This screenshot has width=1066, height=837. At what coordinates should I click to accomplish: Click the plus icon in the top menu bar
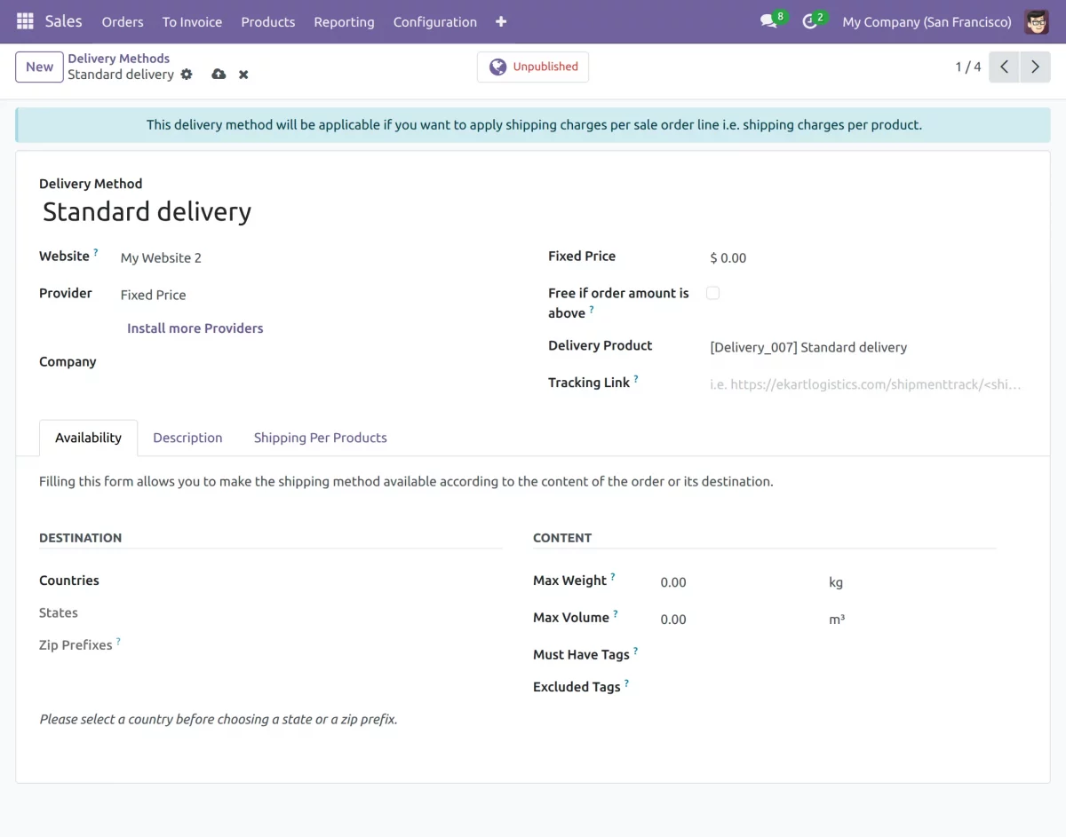coord(501,21)
